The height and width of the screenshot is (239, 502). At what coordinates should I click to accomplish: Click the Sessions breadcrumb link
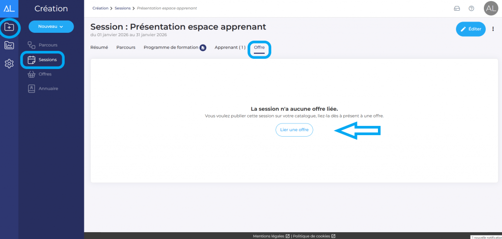pos(123,8)
